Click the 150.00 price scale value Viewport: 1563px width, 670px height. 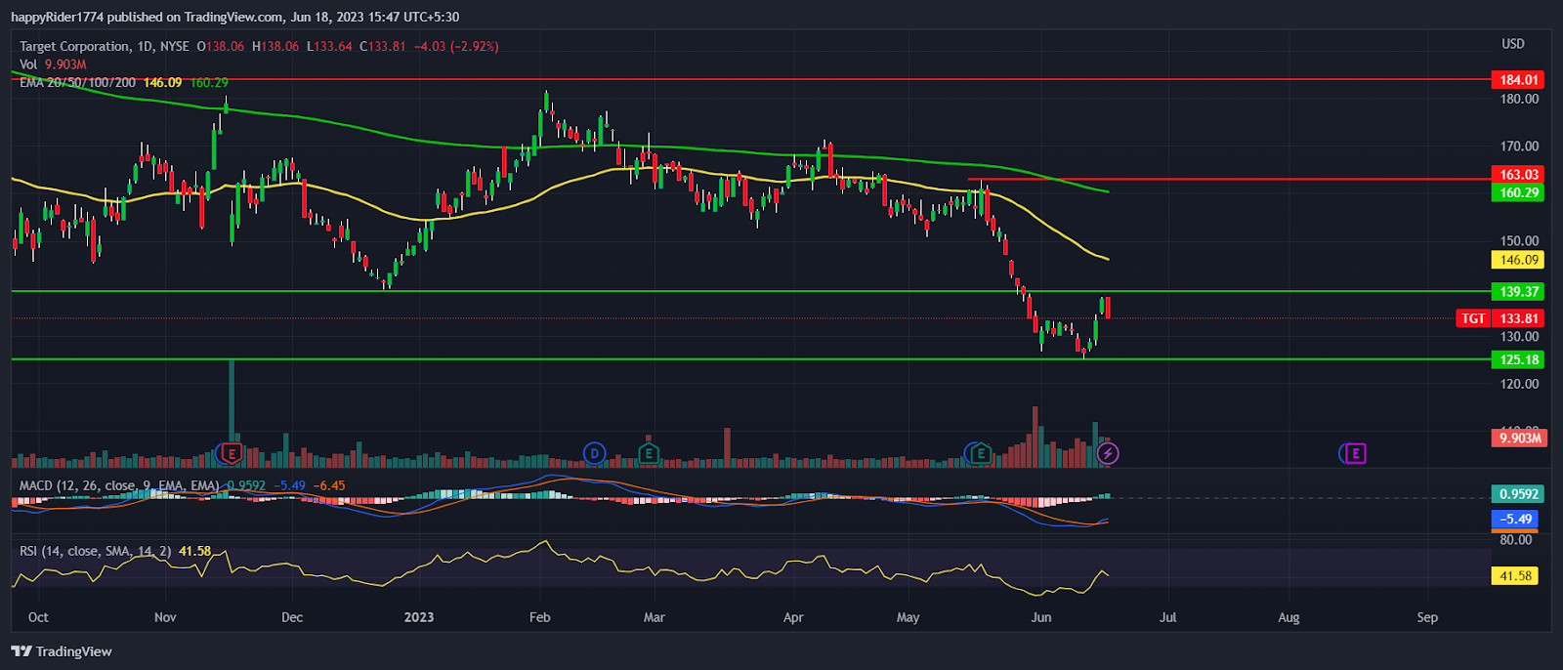coord(1519,241)
